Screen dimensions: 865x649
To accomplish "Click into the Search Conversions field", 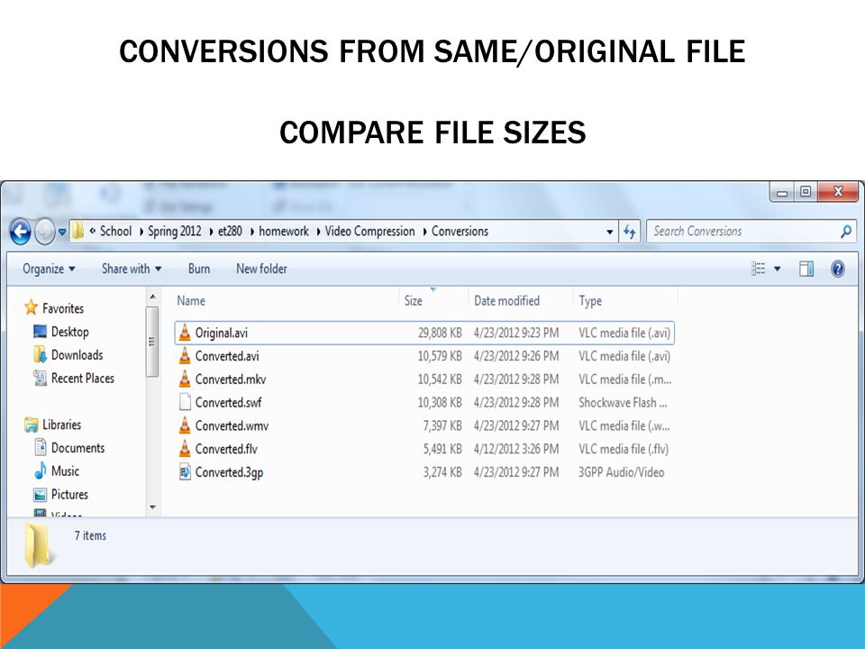I will [x=751, y=232].
